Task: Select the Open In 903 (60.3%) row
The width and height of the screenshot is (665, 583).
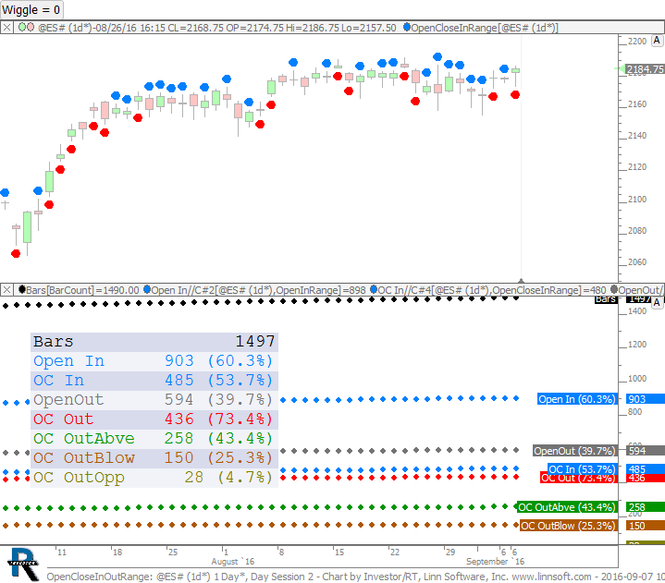Action: click(154, 361)
